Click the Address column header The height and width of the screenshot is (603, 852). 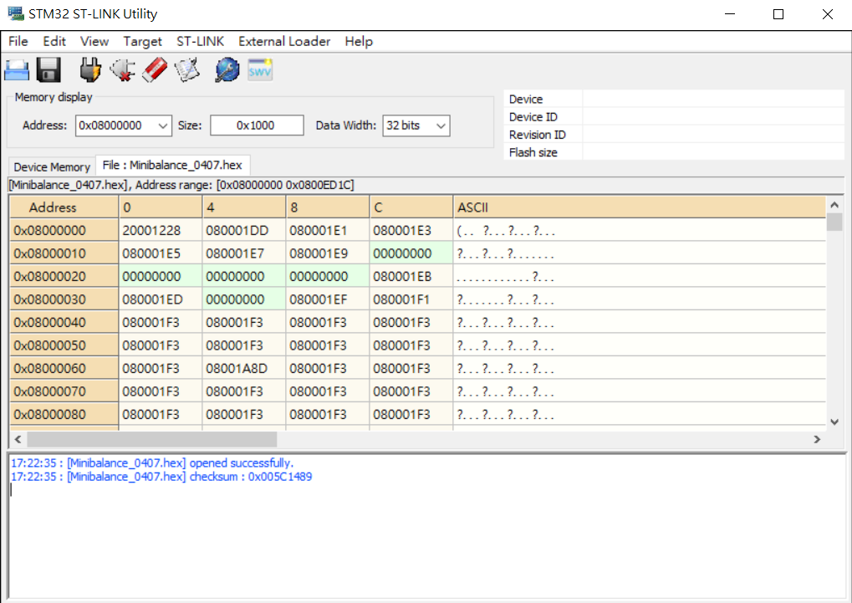coord(64,207)
